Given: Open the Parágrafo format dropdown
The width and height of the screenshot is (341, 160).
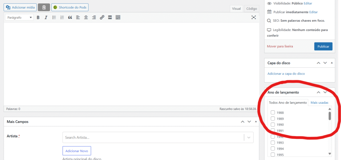Looking at the screenshot, I should [19, 17].
